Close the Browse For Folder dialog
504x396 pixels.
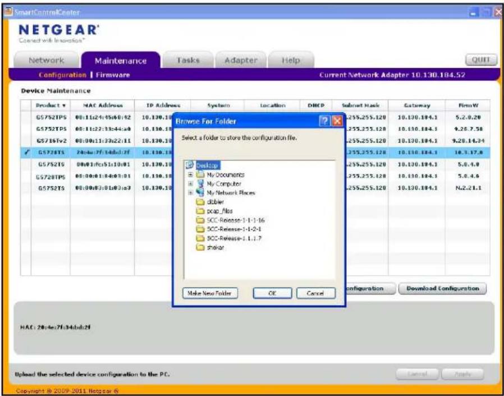(337, 121)
